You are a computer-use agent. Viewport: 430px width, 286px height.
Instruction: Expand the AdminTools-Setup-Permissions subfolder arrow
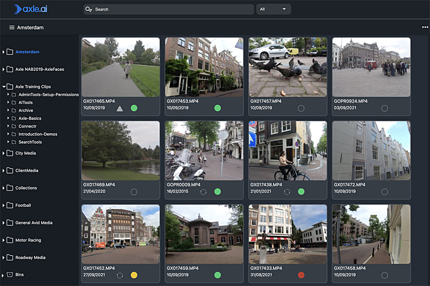point(8,94)
